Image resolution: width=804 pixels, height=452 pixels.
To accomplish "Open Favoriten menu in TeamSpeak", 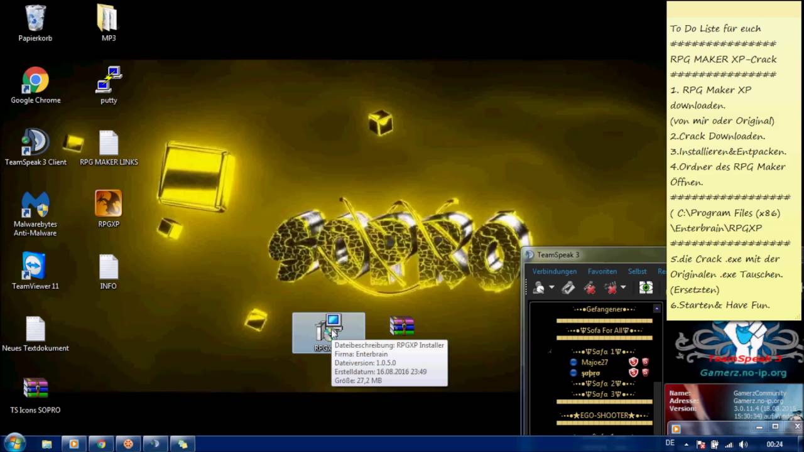I will (602, 271).
